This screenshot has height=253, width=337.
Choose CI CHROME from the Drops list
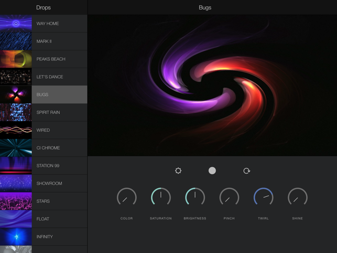(44, 148)
